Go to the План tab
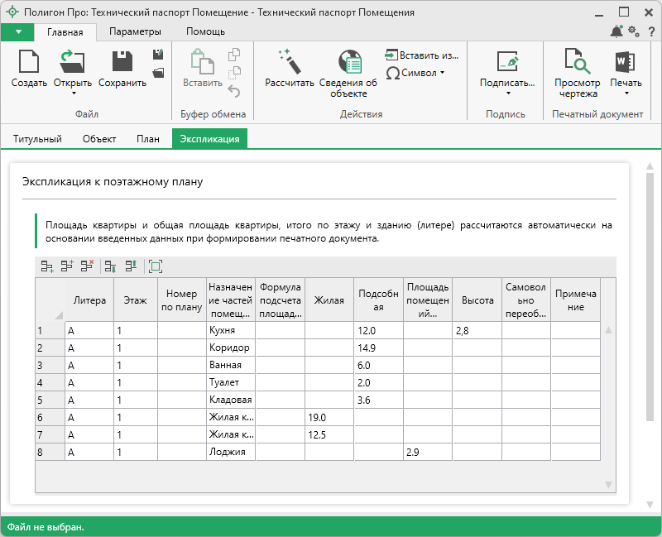This screenshot has width=662, height=537. click(x=148, y=139)
